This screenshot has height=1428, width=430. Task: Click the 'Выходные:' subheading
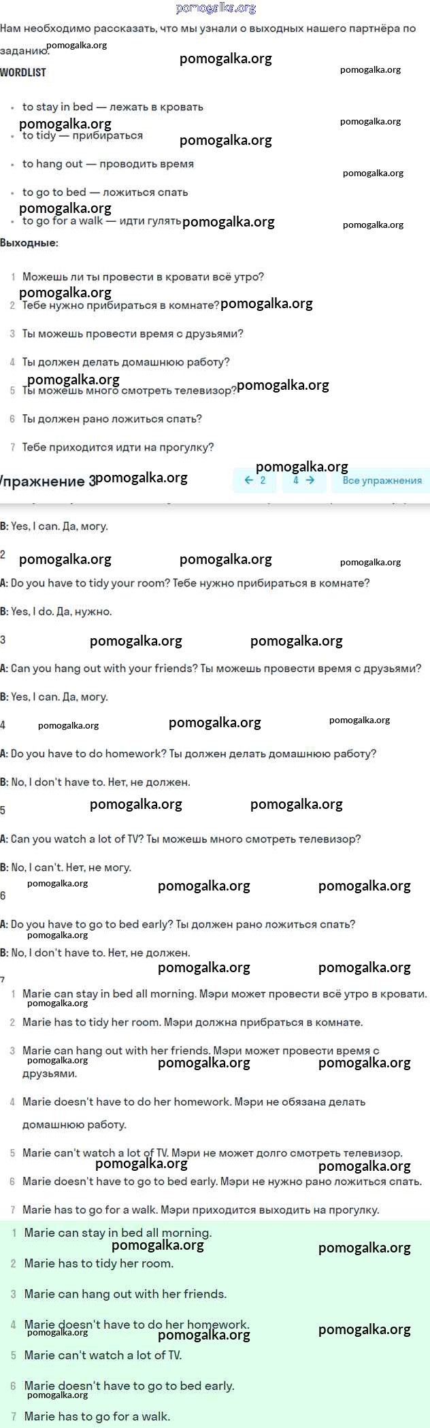point(29,243)
